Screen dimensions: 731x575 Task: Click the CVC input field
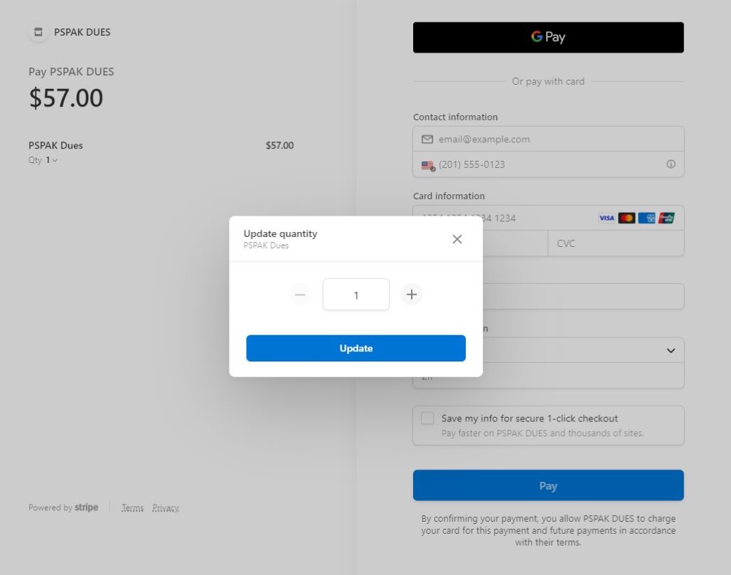(x=616, y=243)
